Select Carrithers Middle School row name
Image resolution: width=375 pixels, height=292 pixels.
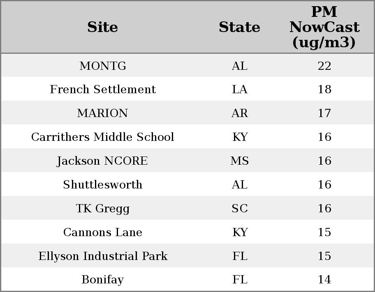point(103,137)
